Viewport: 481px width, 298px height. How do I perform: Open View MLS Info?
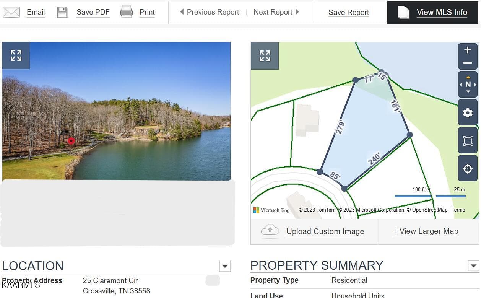(x=442, y=12)
